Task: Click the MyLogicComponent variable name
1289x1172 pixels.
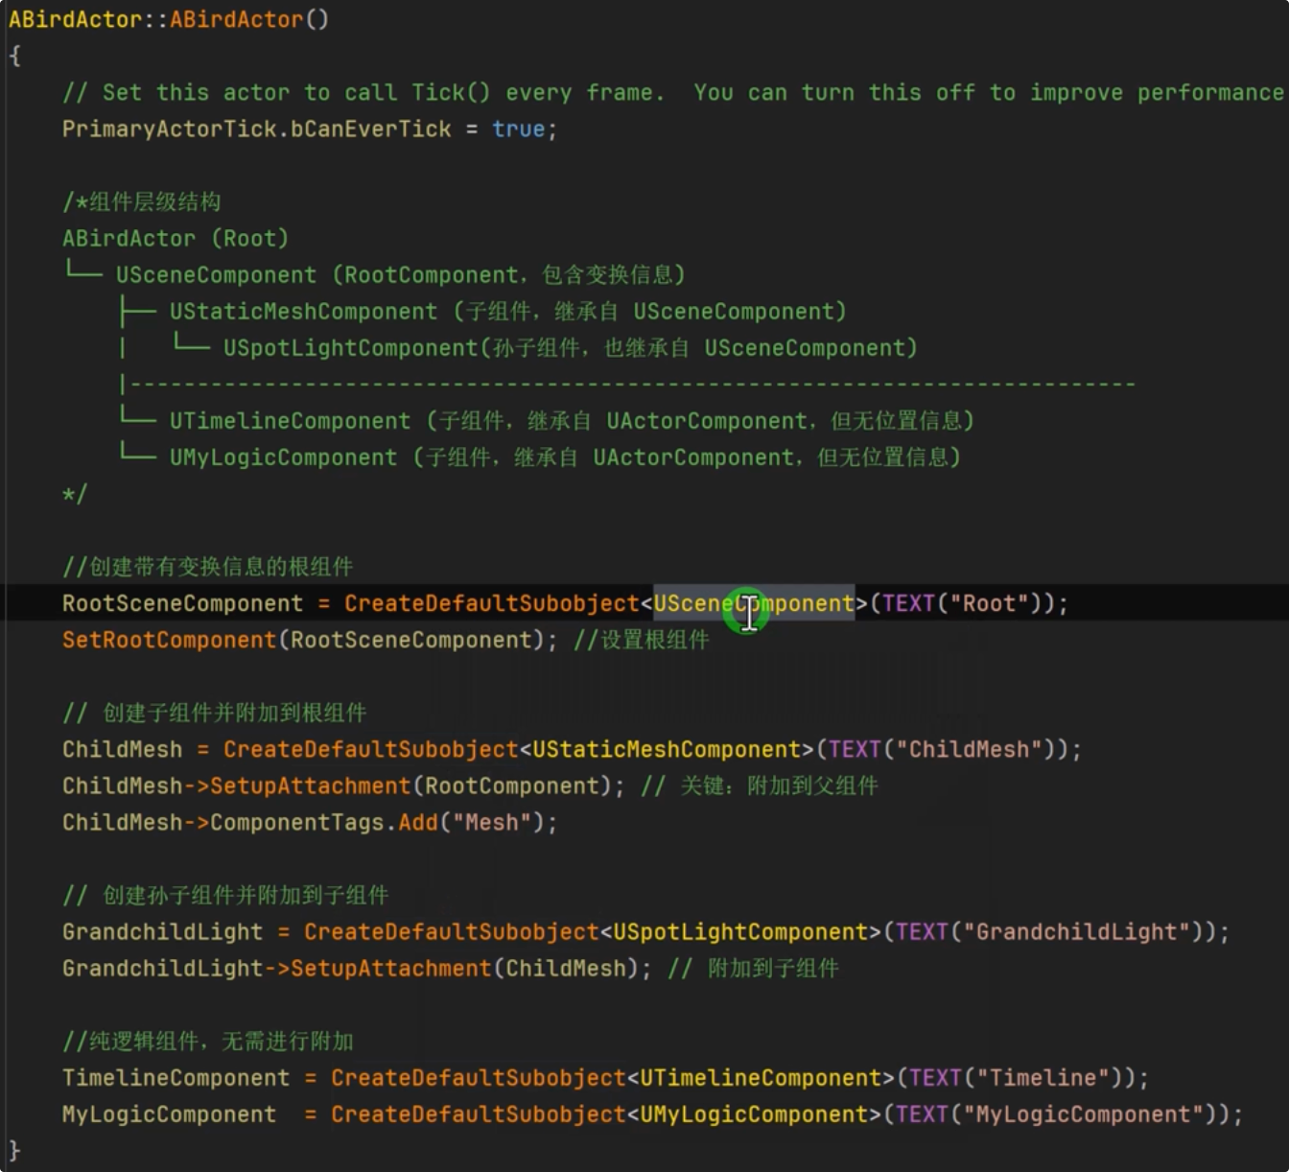Action: [x=168, y=1113]
